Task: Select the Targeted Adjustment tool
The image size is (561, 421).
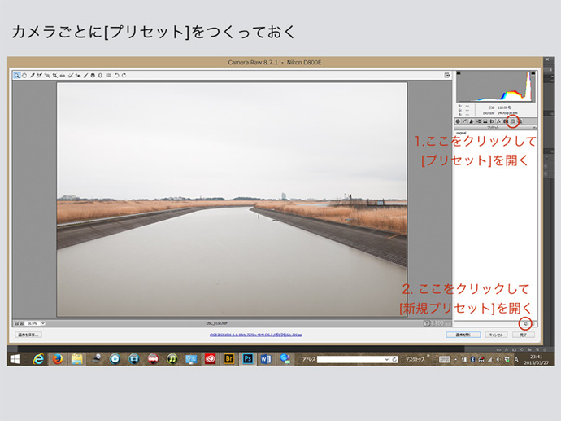Action: (x=47, y=76)
